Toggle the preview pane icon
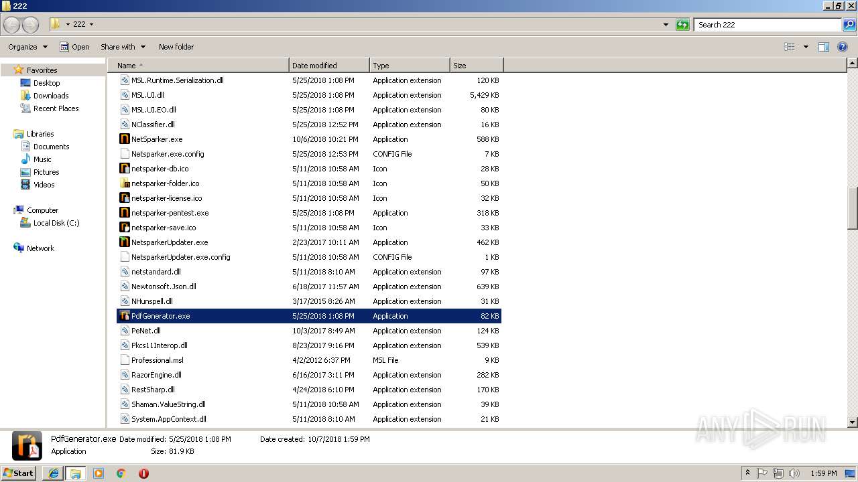 [x=824, y=47]
